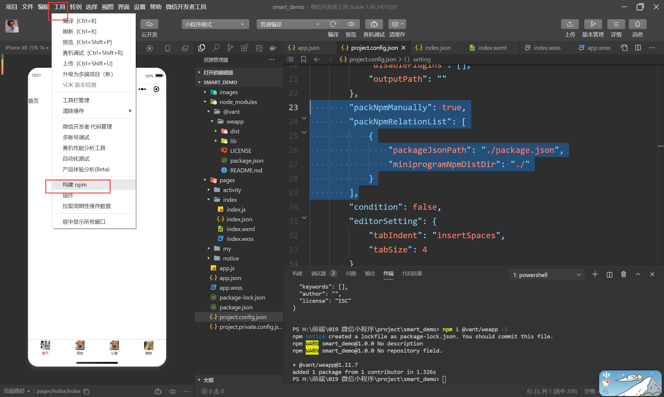This screenshot has width=664, height=397.
Task: Click the editor minimap scroll marker
Action: 660,146
